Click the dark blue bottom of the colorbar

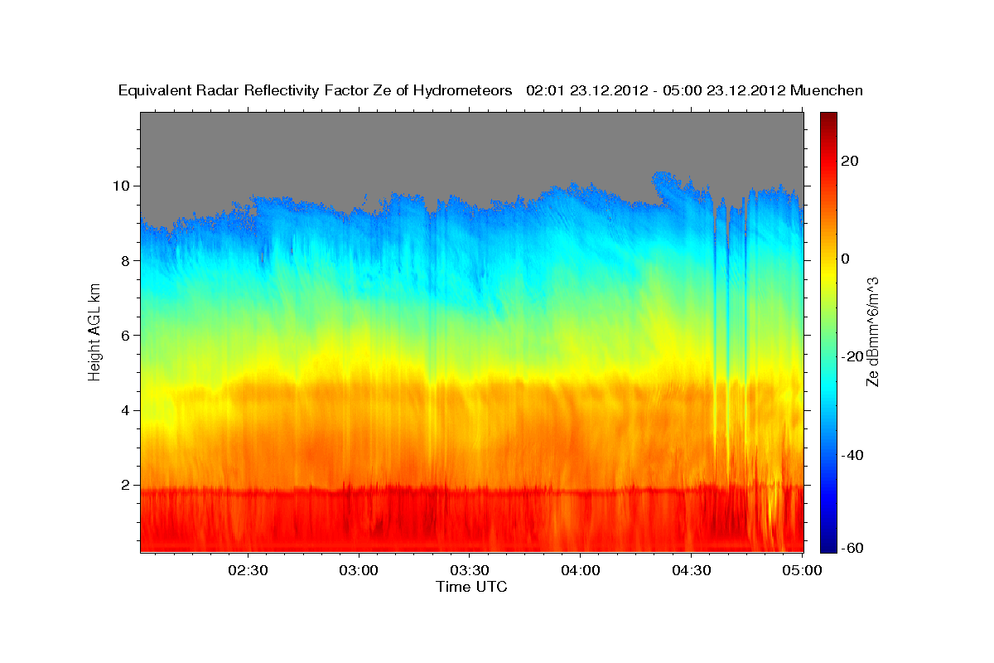coord(828,546)
